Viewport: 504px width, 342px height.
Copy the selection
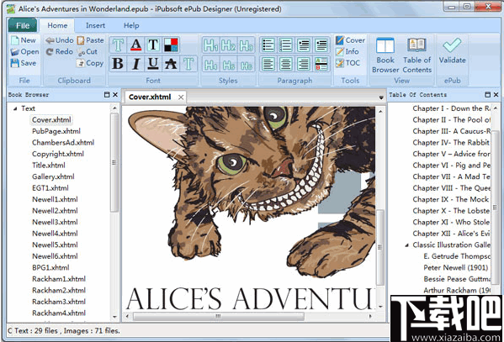coord(90,63)
